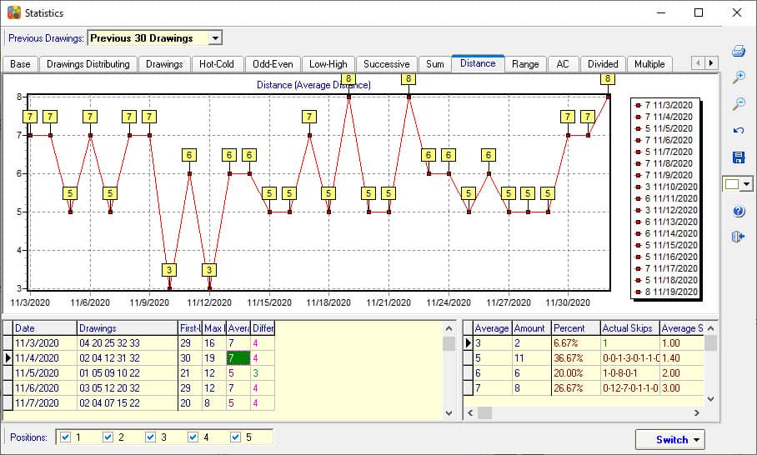Click the Exit door icon
The image size is (757, 455).
pyautogui.click(x=738, y=237)
